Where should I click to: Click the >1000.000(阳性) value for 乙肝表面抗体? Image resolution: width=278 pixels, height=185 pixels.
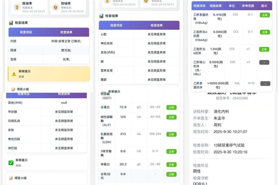point(218,85)
